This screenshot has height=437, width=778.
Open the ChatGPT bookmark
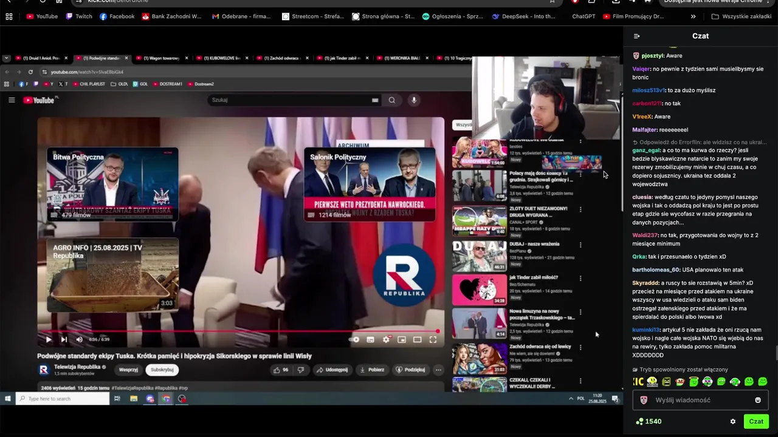tap(583, 16)
